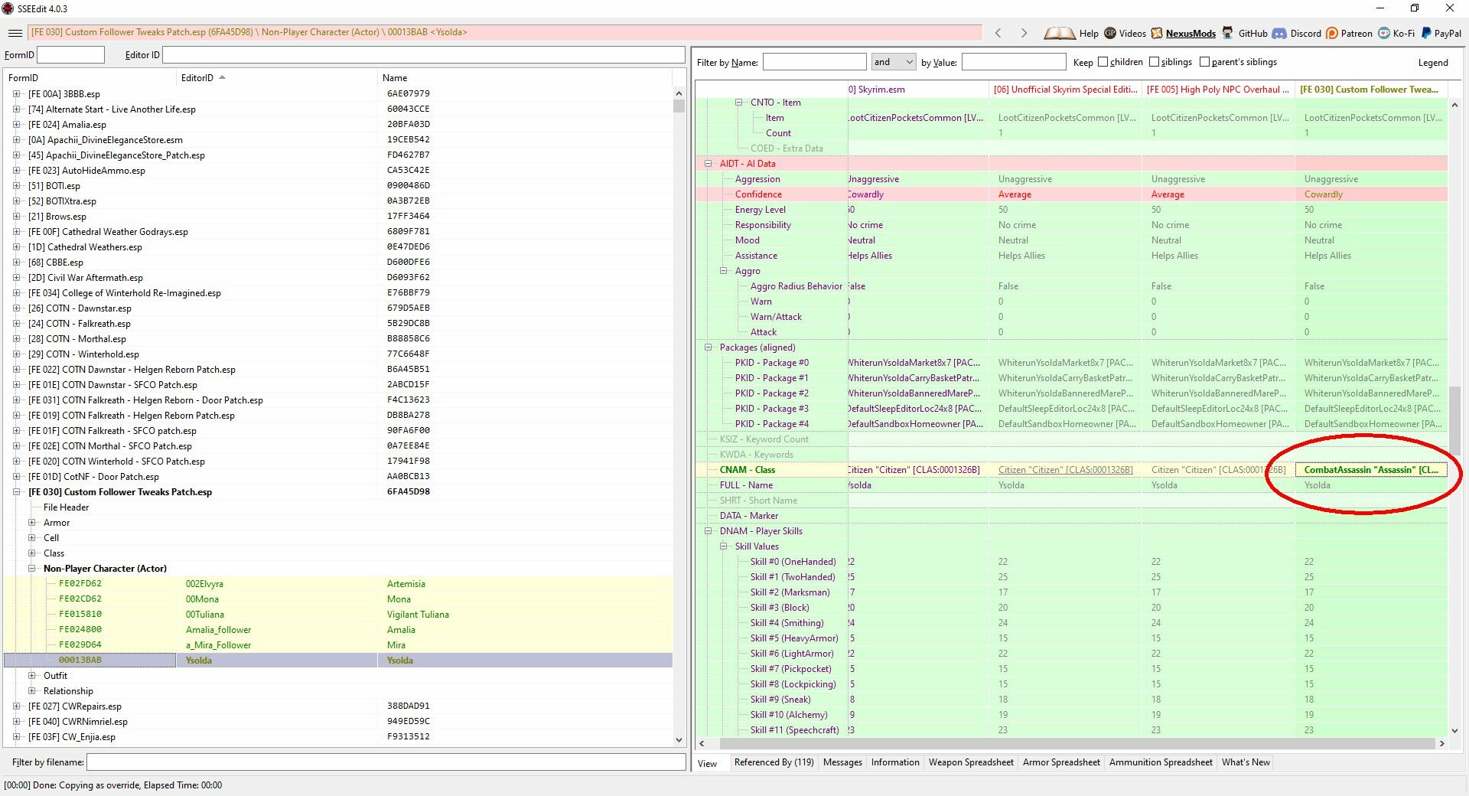
Task: Open the NexusMods icon
Action: [1157, 33]
